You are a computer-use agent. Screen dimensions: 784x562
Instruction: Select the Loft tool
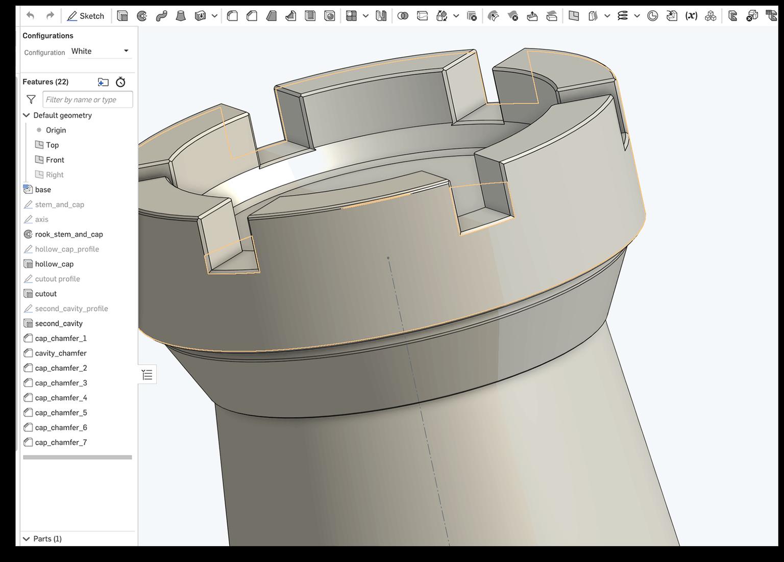point(181,16)
